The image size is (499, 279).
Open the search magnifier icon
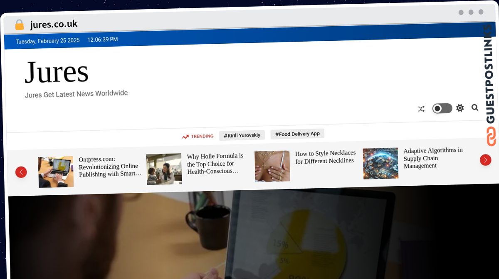coord(475,108)
